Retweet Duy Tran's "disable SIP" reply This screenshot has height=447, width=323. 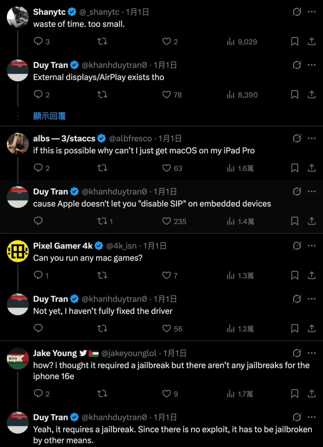tap(103, 221)
